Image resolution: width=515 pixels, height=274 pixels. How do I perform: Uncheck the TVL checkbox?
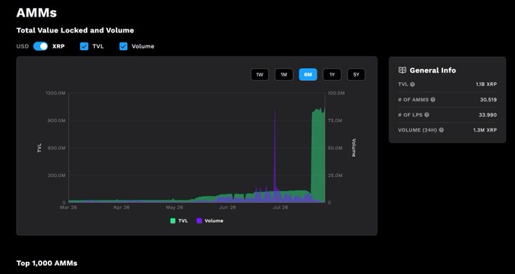pos(84,46)
